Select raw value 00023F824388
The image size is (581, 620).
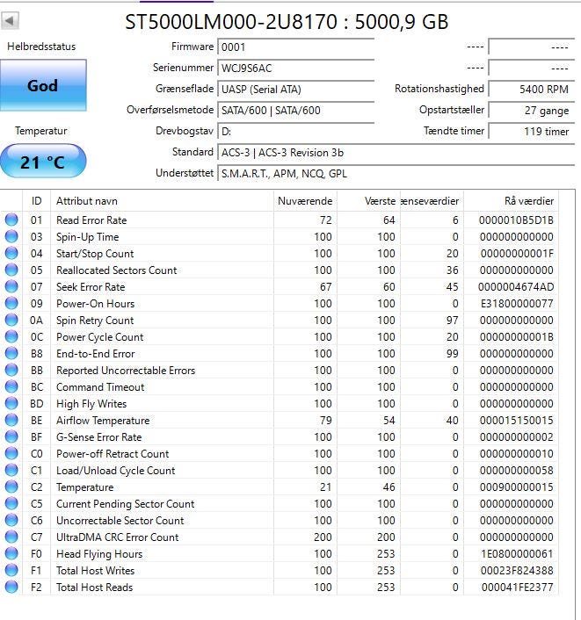517,571
